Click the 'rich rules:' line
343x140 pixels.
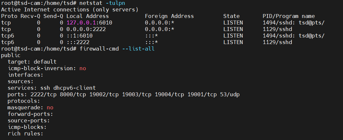26,133
